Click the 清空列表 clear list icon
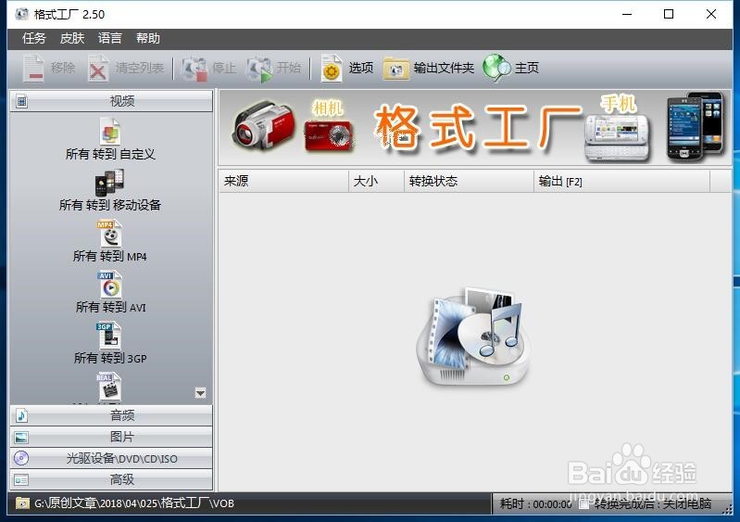Screen dimensions: 740x522 [97, 69]
